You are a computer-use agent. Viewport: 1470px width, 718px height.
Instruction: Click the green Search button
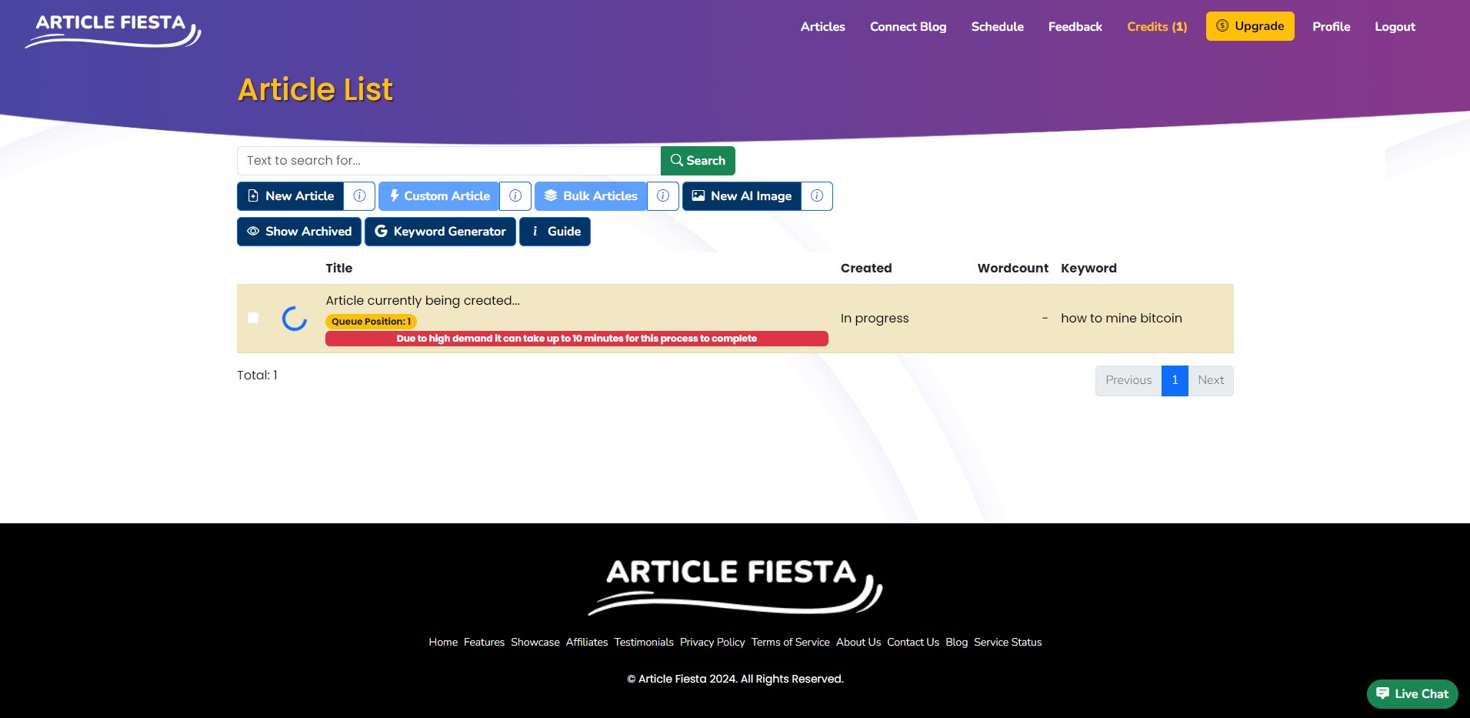tap(698, 161)
